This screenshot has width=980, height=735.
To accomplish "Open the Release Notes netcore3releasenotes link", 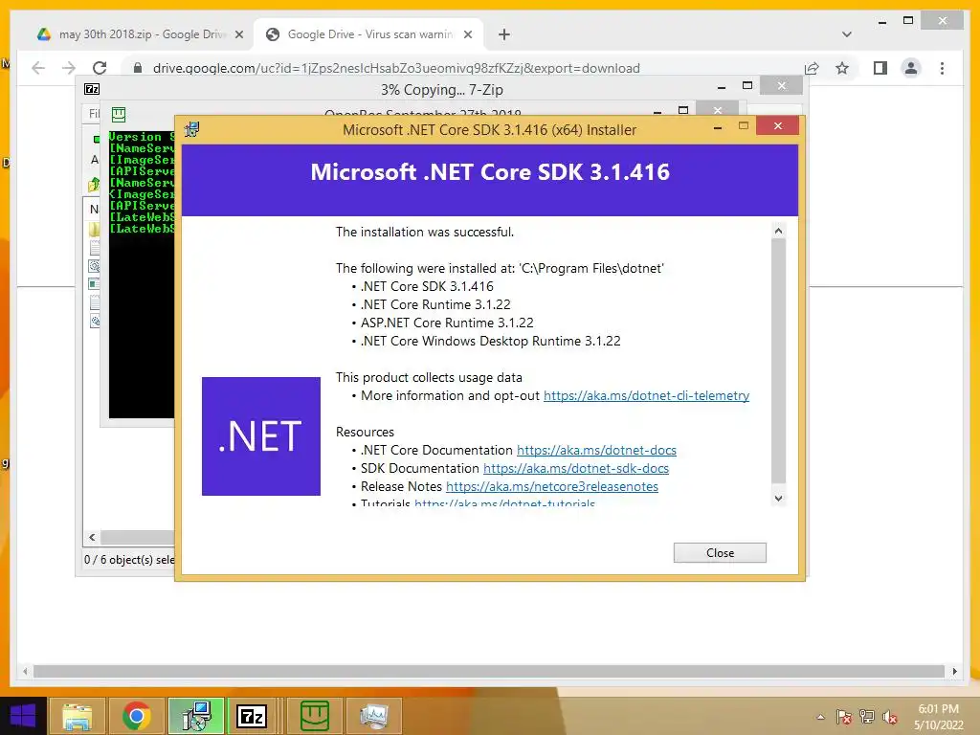I will [552, 486].
